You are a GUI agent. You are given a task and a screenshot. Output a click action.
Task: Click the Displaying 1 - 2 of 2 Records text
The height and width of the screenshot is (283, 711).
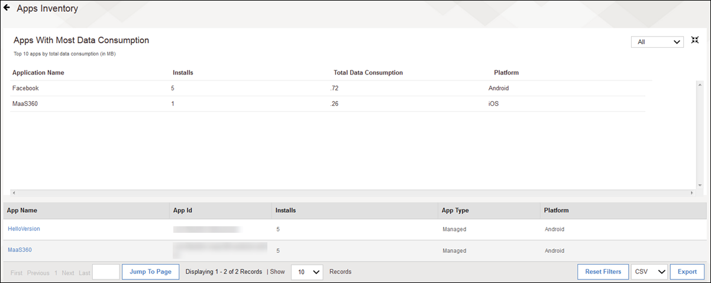(224, 272)
